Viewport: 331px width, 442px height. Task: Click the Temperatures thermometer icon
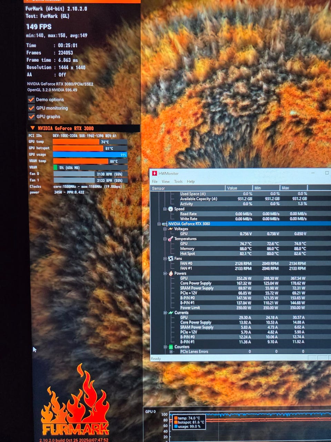click(x=170, y=239)
